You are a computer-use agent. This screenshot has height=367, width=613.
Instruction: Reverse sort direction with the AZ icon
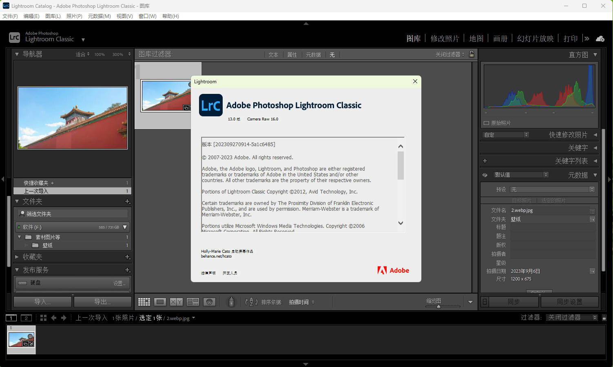251,302
